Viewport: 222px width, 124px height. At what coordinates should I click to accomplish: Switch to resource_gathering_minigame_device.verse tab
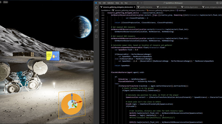coord(118,7)
